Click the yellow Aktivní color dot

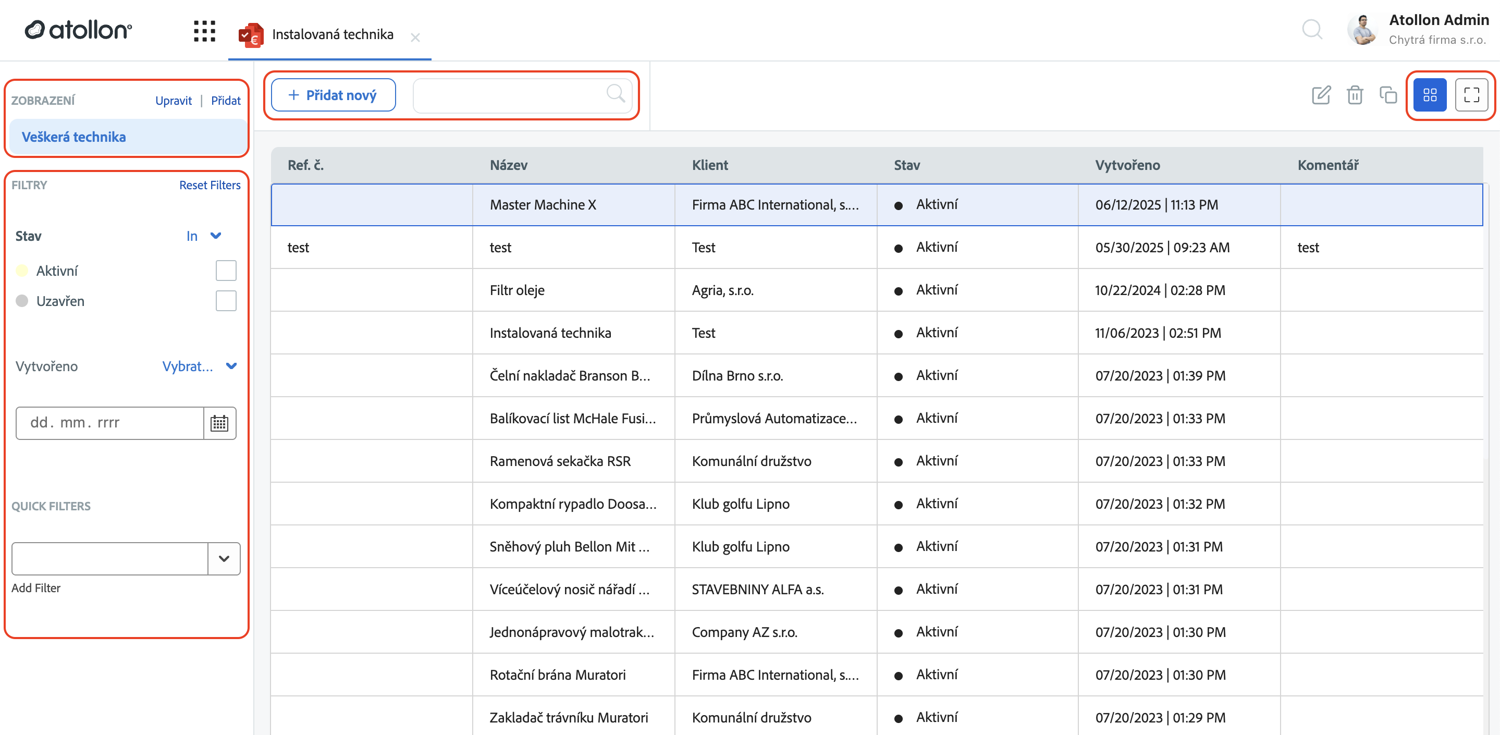(22, 271)
